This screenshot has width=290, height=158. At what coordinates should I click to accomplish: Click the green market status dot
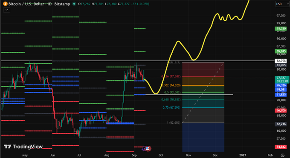pos(74,4)
